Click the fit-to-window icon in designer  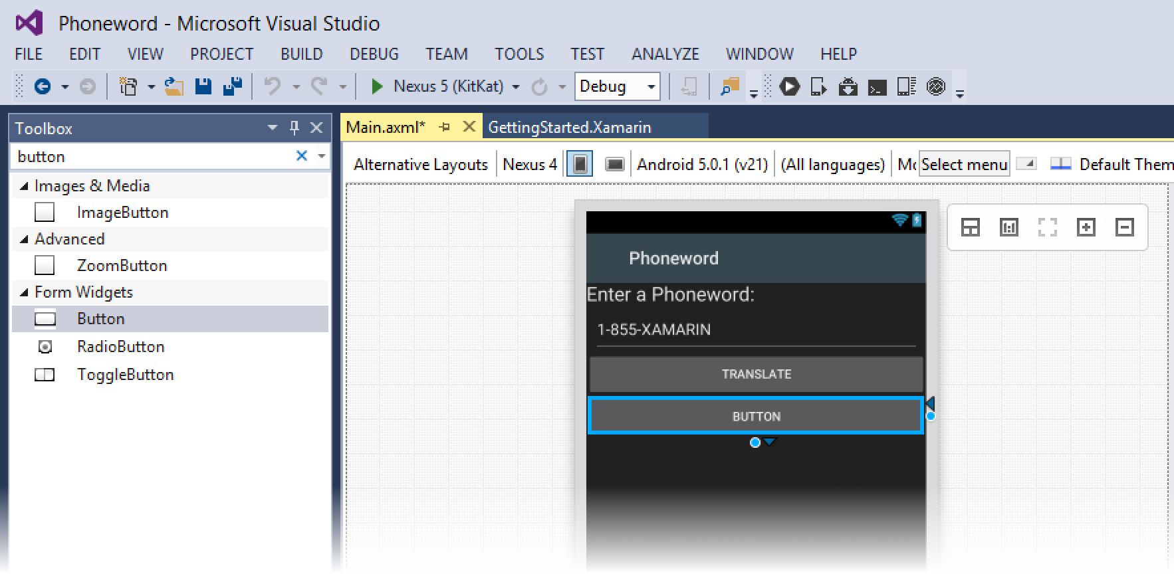[x=1047, y=228]
